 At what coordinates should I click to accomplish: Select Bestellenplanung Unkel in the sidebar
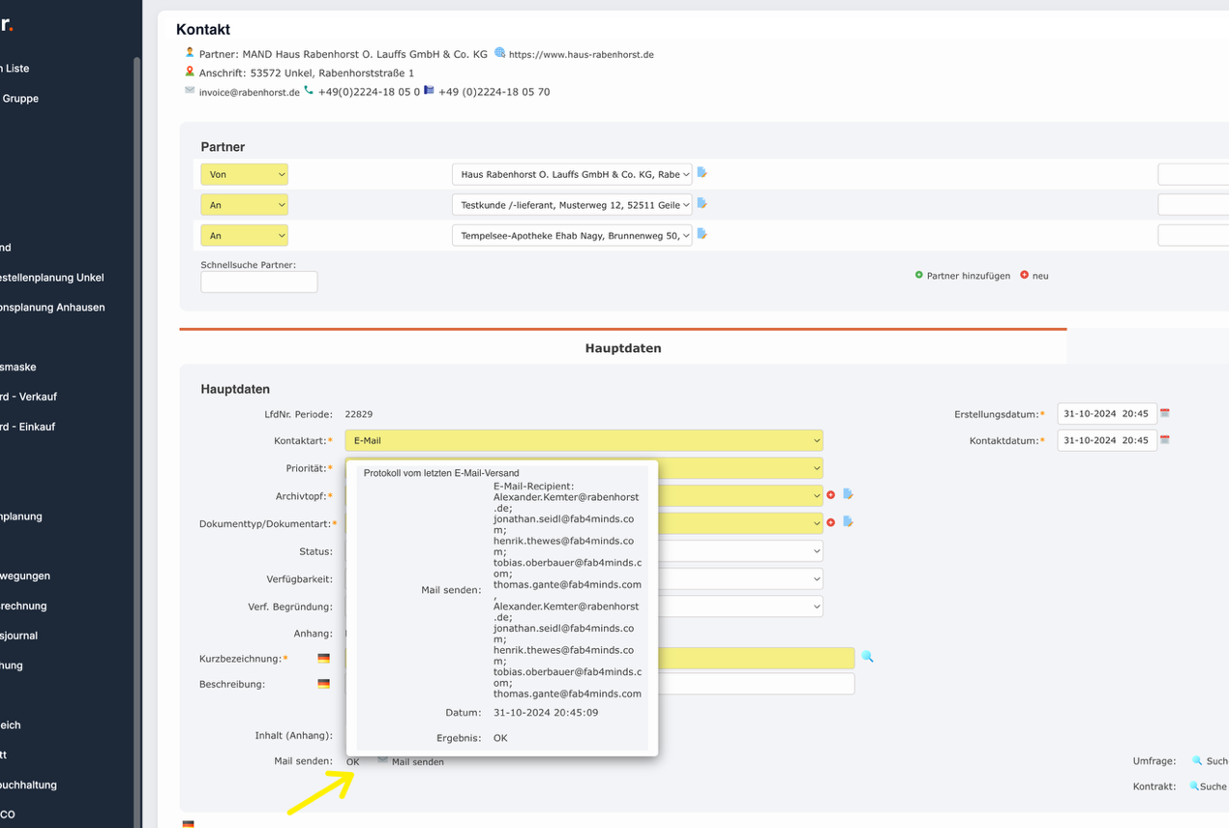tap(53, 278)
